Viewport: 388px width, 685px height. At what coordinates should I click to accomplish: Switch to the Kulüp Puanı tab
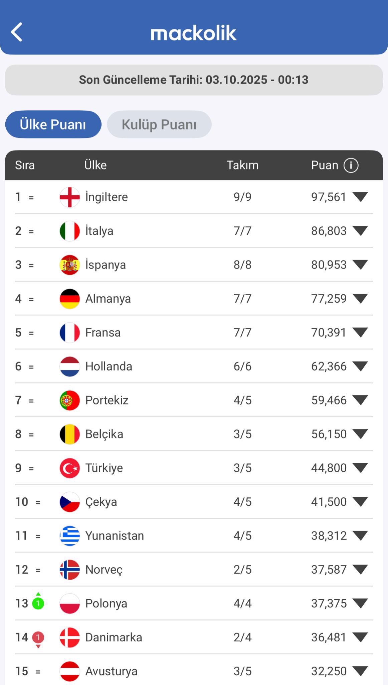(x=159, y=124)
